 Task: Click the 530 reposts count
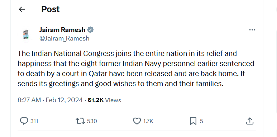(x=92, y=121)
